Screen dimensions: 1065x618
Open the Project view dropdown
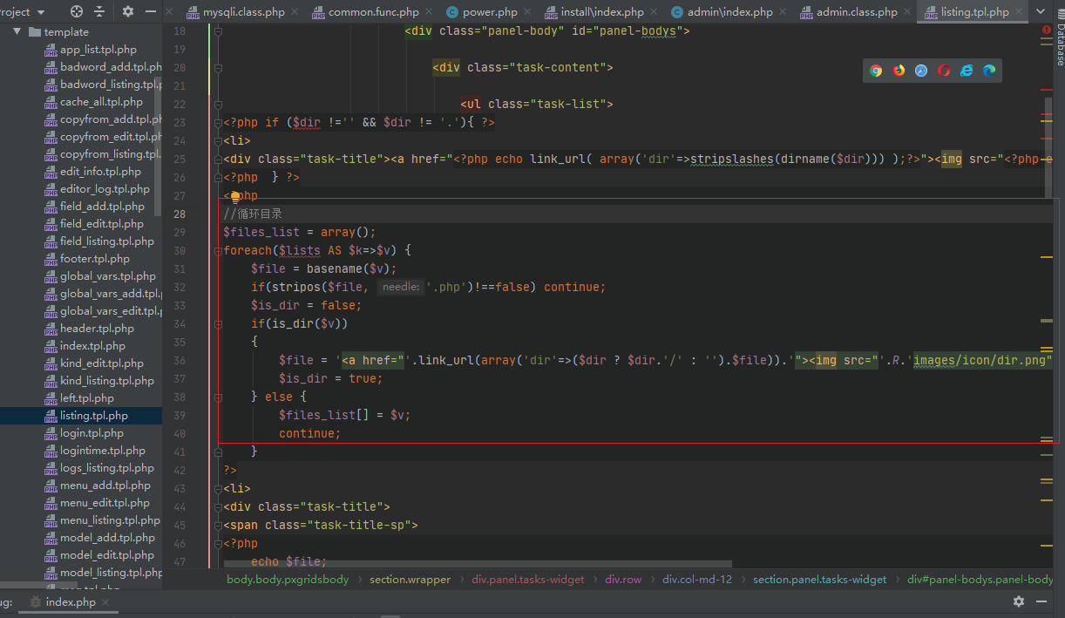pos(41,11)
